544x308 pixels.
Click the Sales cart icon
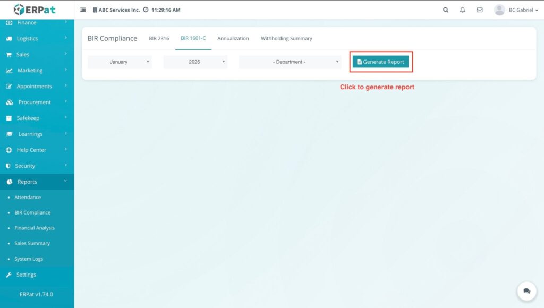9,55
